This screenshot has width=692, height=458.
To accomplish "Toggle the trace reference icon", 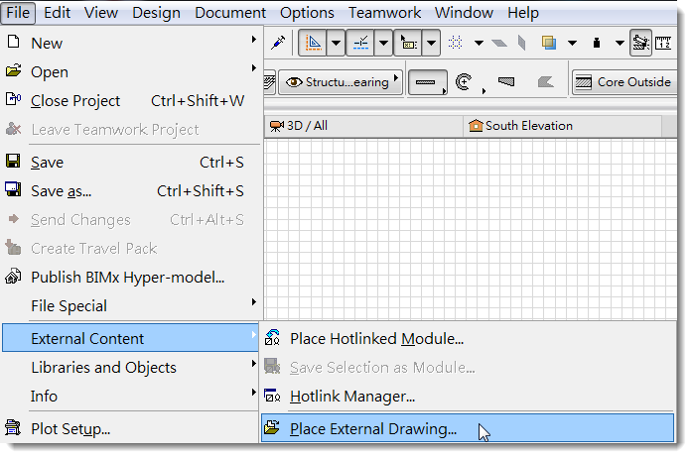I will click(x=640, y=43).
